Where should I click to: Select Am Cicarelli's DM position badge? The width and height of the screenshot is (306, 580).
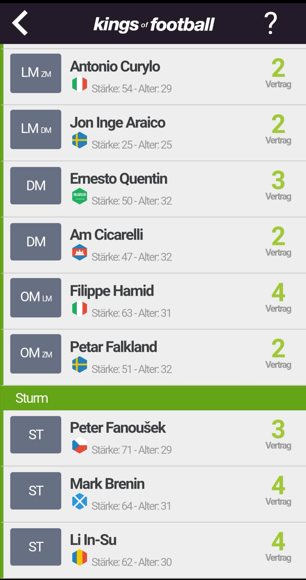click(x=36, y=242)
